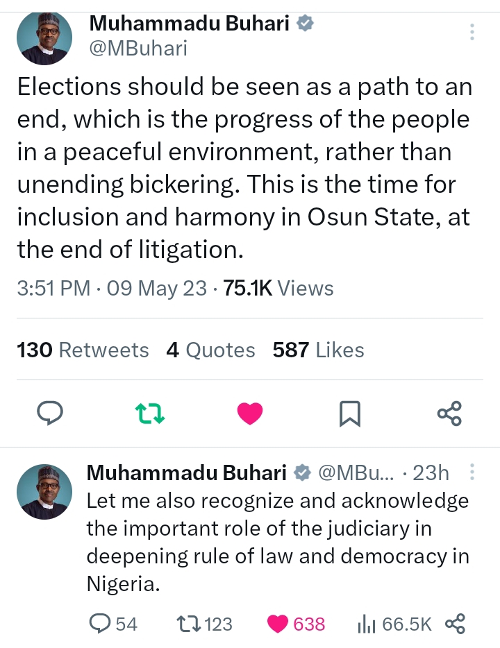Open main tweet's three-dot more menu

(x=472, y=32)
